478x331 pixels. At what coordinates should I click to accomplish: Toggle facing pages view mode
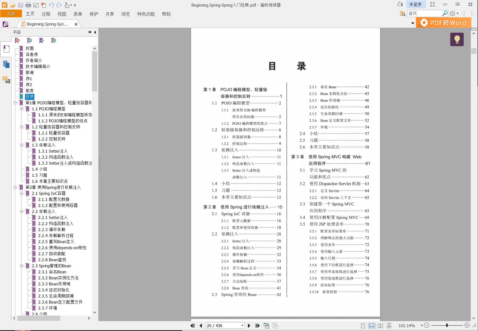coord(380,326)
